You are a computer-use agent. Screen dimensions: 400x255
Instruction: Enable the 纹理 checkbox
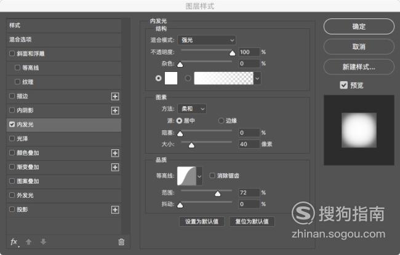[17, 82]
